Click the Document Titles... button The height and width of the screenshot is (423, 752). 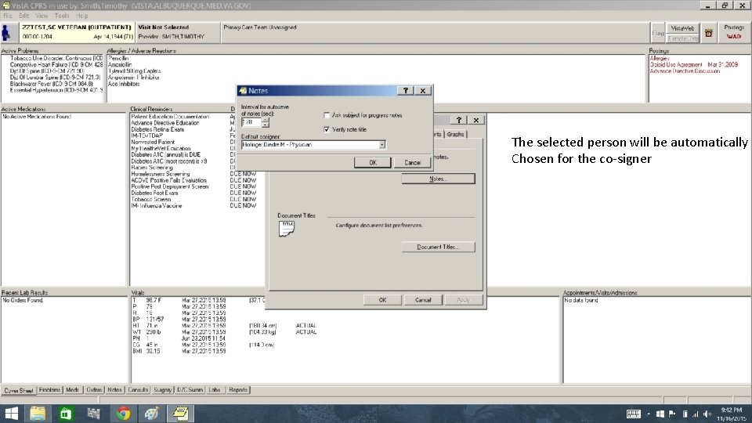[439, 247]
